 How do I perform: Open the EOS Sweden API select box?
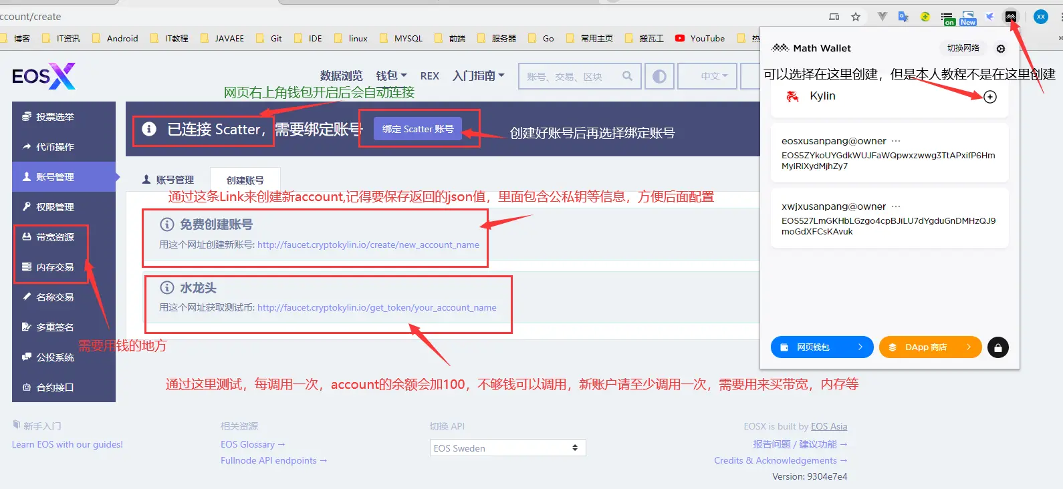(x=508, y=448)
